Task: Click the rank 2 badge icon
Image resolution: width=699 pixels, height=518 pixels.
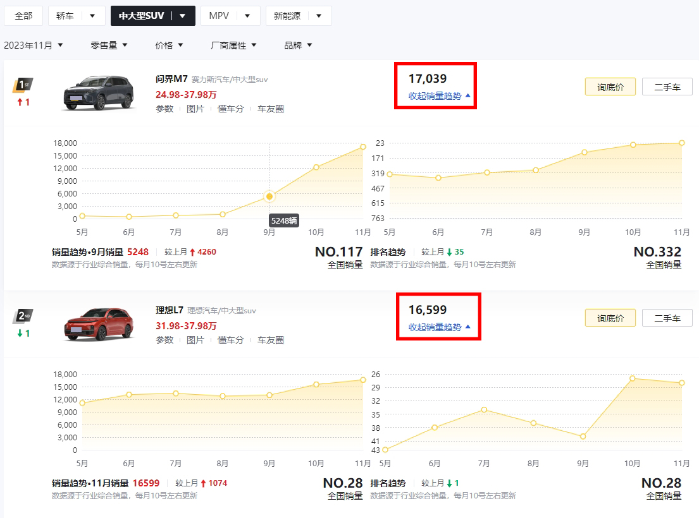Action: [23, 316]
